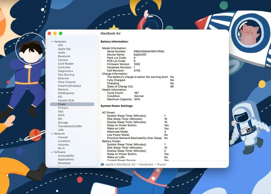
Task: Minimize the window with yellow button
Action: point(55,33)
